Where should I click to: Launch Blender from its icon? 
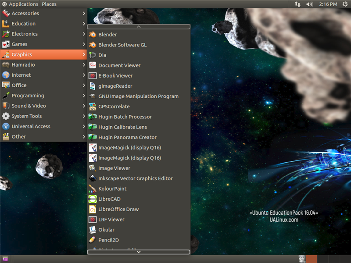(93, 35)
